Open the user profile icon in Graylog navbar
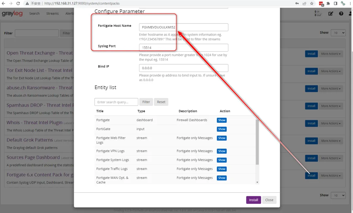The image size is (353, 213). (351, 13)
